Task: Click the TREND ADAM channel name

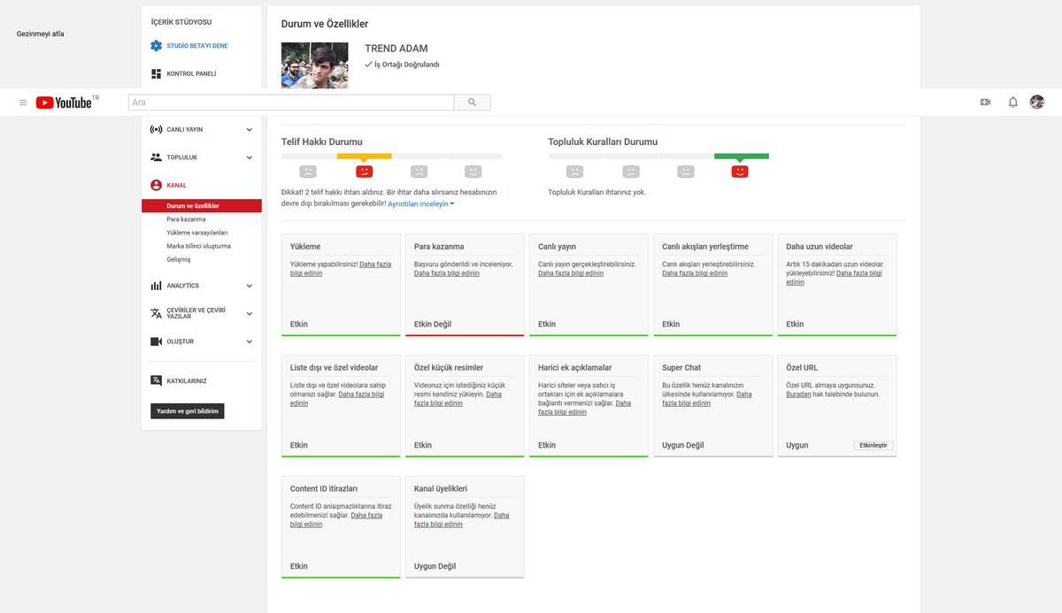Action: coord(396,49)
